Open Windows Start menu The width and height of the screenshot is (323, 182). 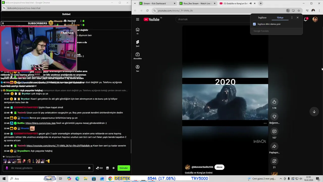coord(4,179)
